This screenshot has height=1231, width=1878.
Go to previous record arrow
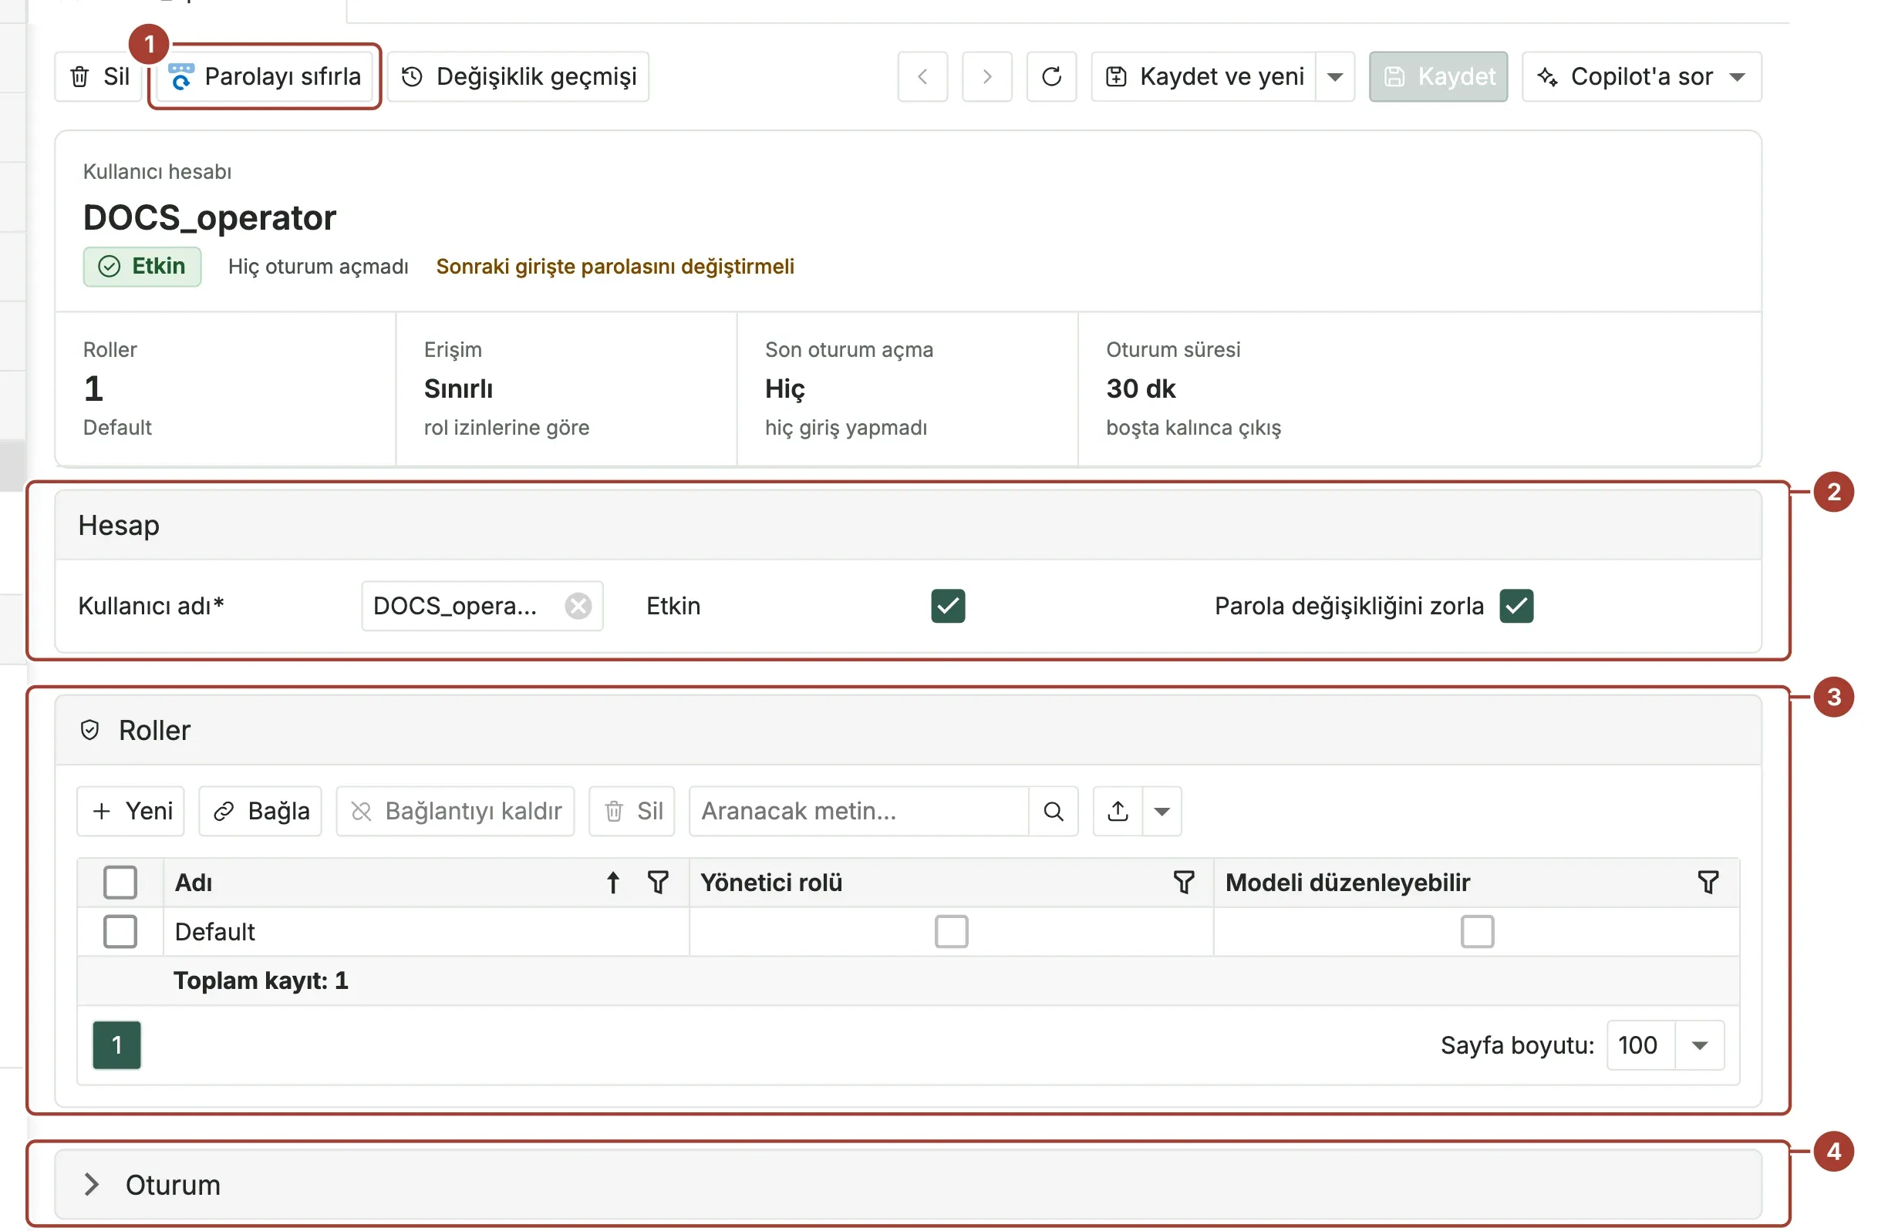[922, 76]
